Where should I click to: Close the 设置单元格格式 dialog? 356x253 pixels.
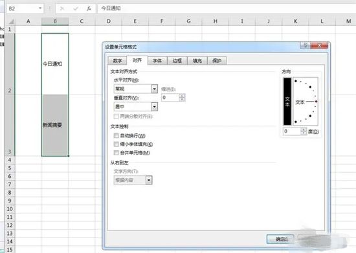[319, 45]
